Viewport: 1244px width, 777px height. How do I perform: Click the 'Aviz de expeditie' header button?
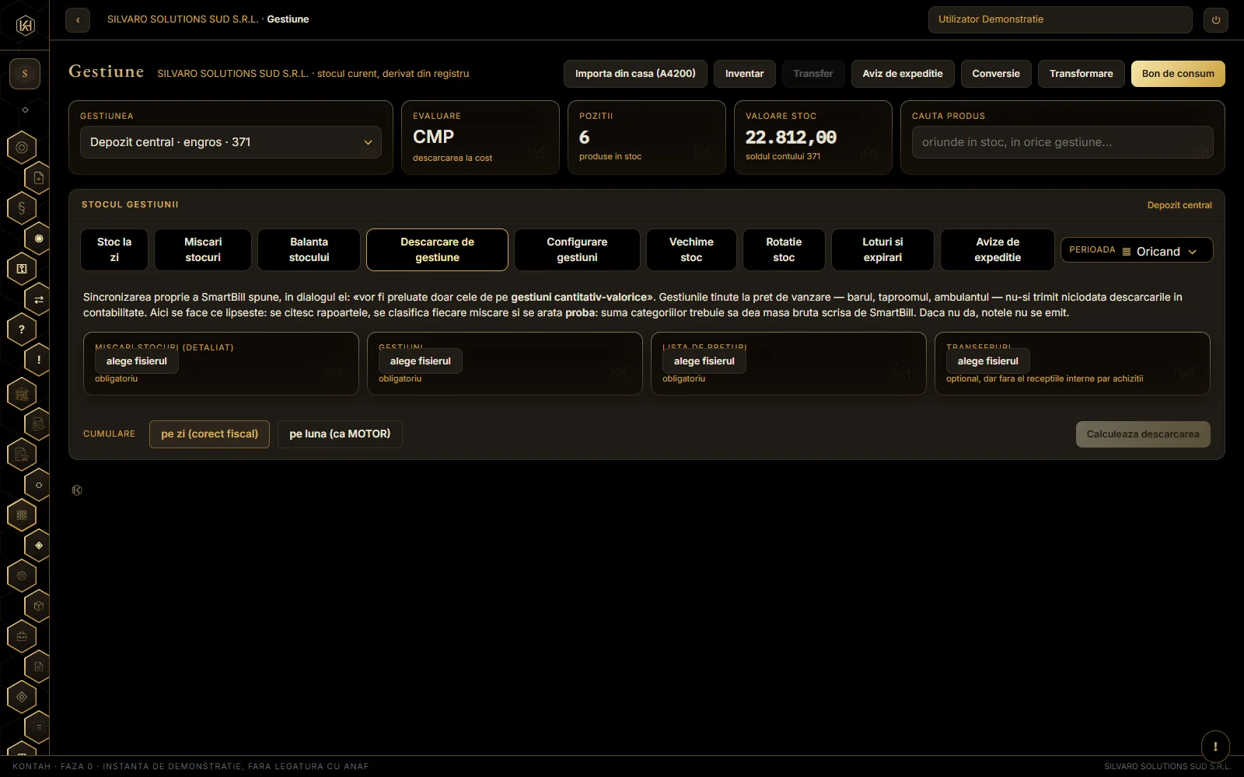pos(903,74)
